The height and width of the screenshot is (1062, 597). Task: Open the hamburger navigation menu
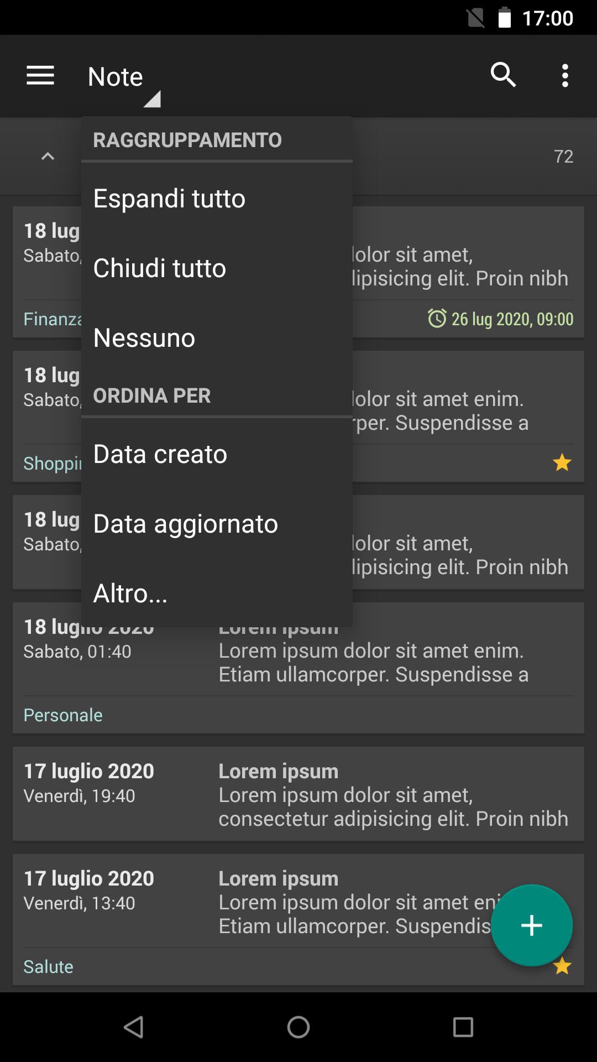[x=40, y=76]
